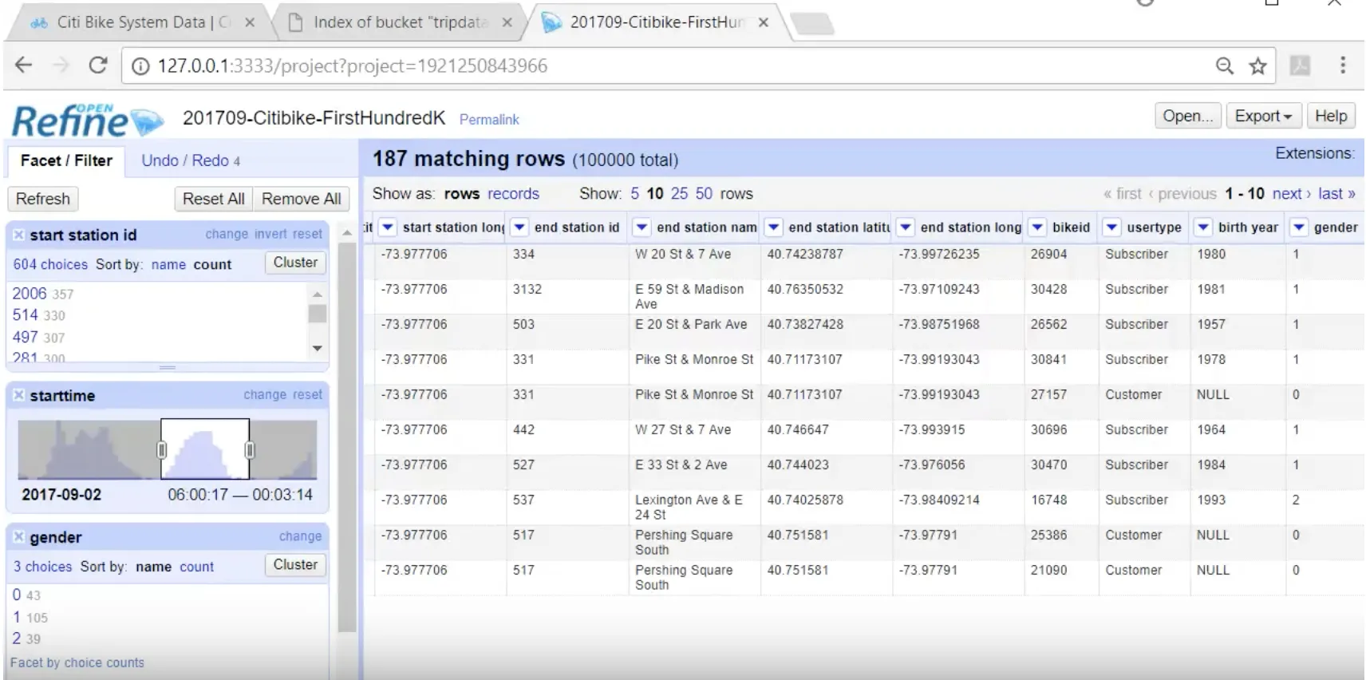Open the end station latitude column menu
This screenshot has height=680, width=1366.
773,227
